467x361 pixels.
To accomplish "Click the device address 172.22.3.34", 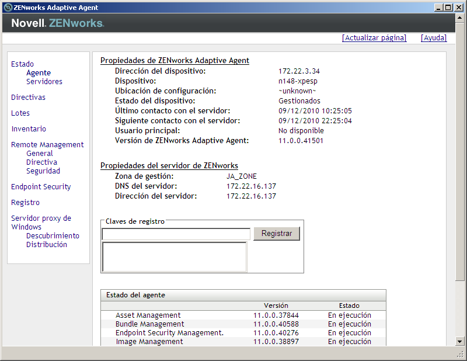I will pyautogui.click(x=299, y=71).
